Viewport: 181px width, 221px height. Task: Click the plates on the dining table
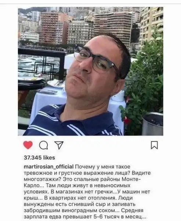tap(32, 80)
